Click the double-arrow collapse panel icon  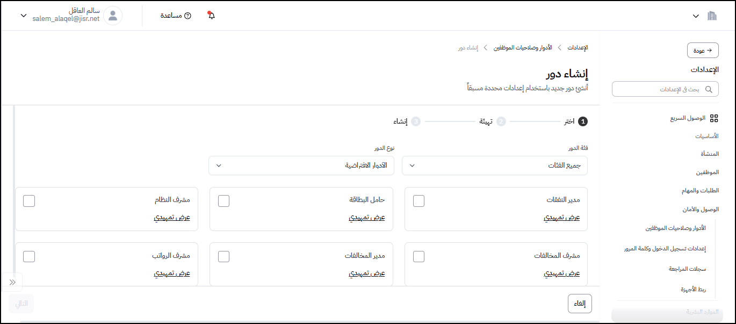tap(12, 282)
